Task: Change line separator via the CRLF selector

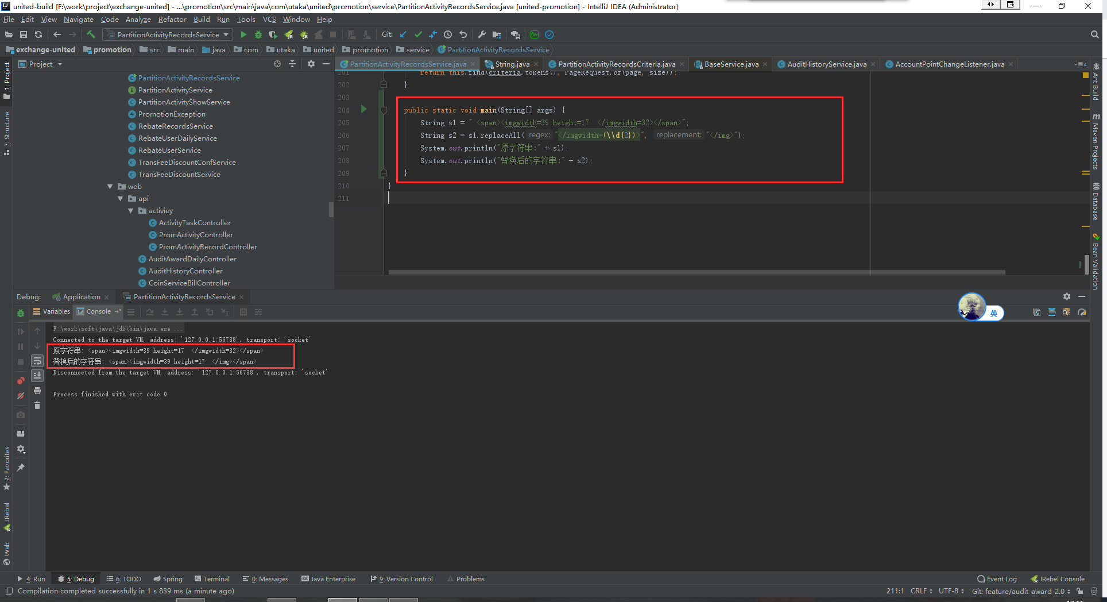Action: [921, 591]
